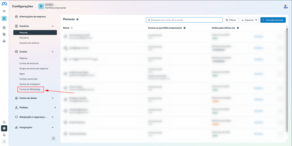Collapse the Contas section
Screen dimensions: 292x146
coord(52,52)
